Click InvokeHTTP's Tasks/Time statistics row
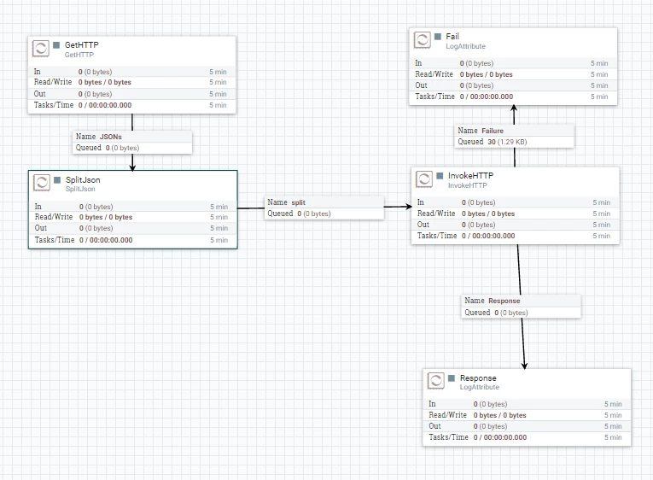This screenshot has width=653, height=480. click(x=516, y=236)
